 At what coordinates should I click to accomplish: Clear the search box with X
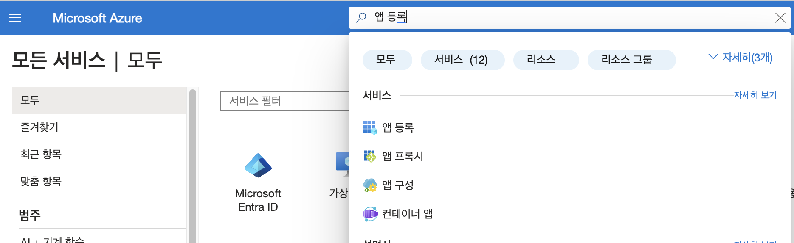tap(780, 17)
